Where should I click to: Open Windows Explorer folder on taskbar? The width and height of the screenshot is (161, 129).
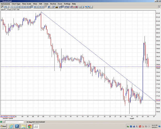[x=23, y=126]
